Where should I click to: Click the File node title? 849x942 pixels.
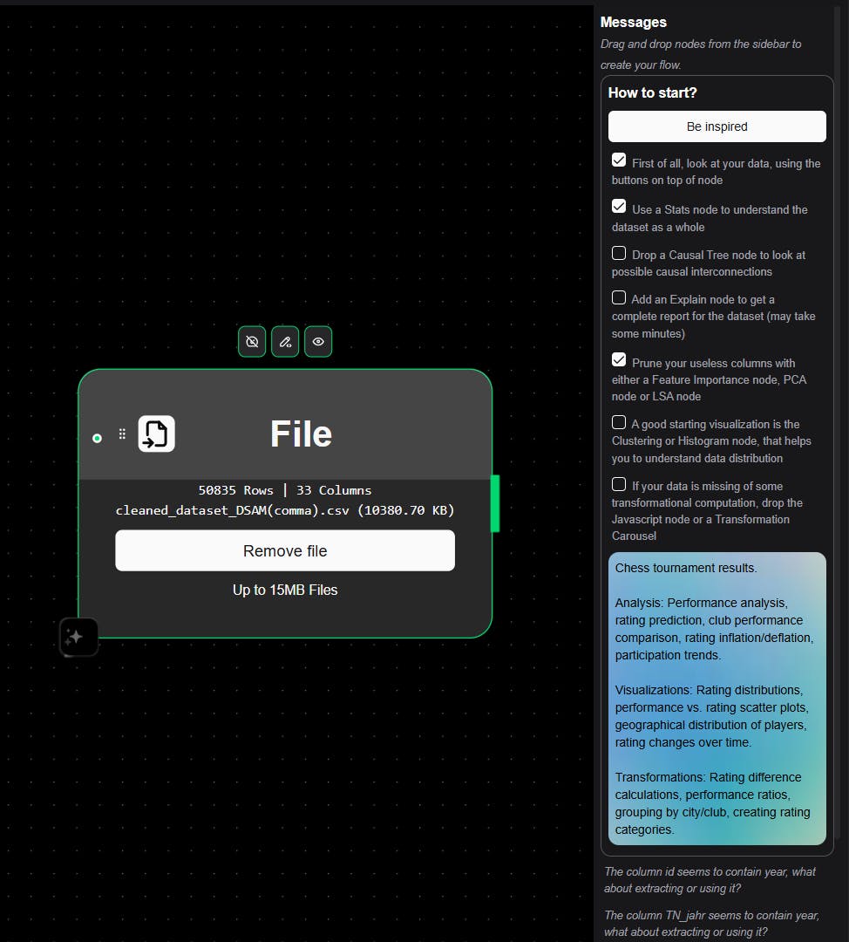[x=301, y=433]
